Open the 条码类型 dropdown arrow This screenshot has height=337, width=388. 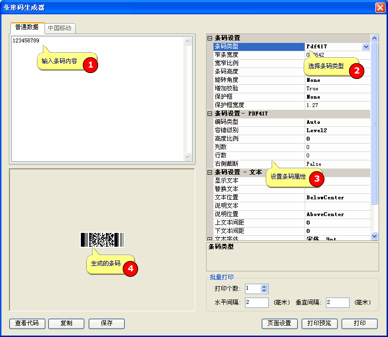(366, 46)
